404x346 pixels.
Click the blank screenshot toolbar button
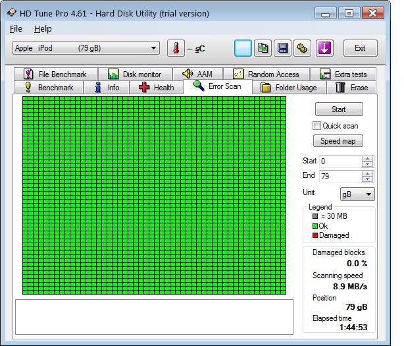click(243, 48)
